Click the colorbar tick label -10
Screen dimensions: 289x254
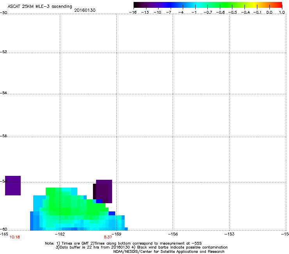tap(157, 13)
